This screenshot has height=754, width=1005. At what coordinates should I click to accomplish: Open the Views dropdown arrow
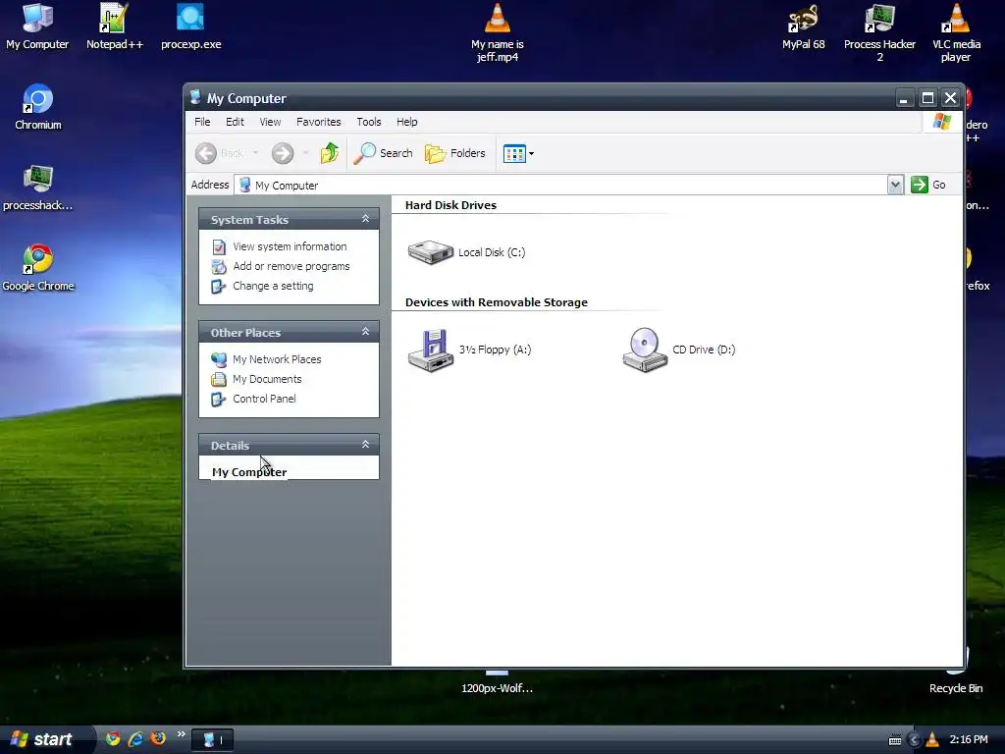531,154
